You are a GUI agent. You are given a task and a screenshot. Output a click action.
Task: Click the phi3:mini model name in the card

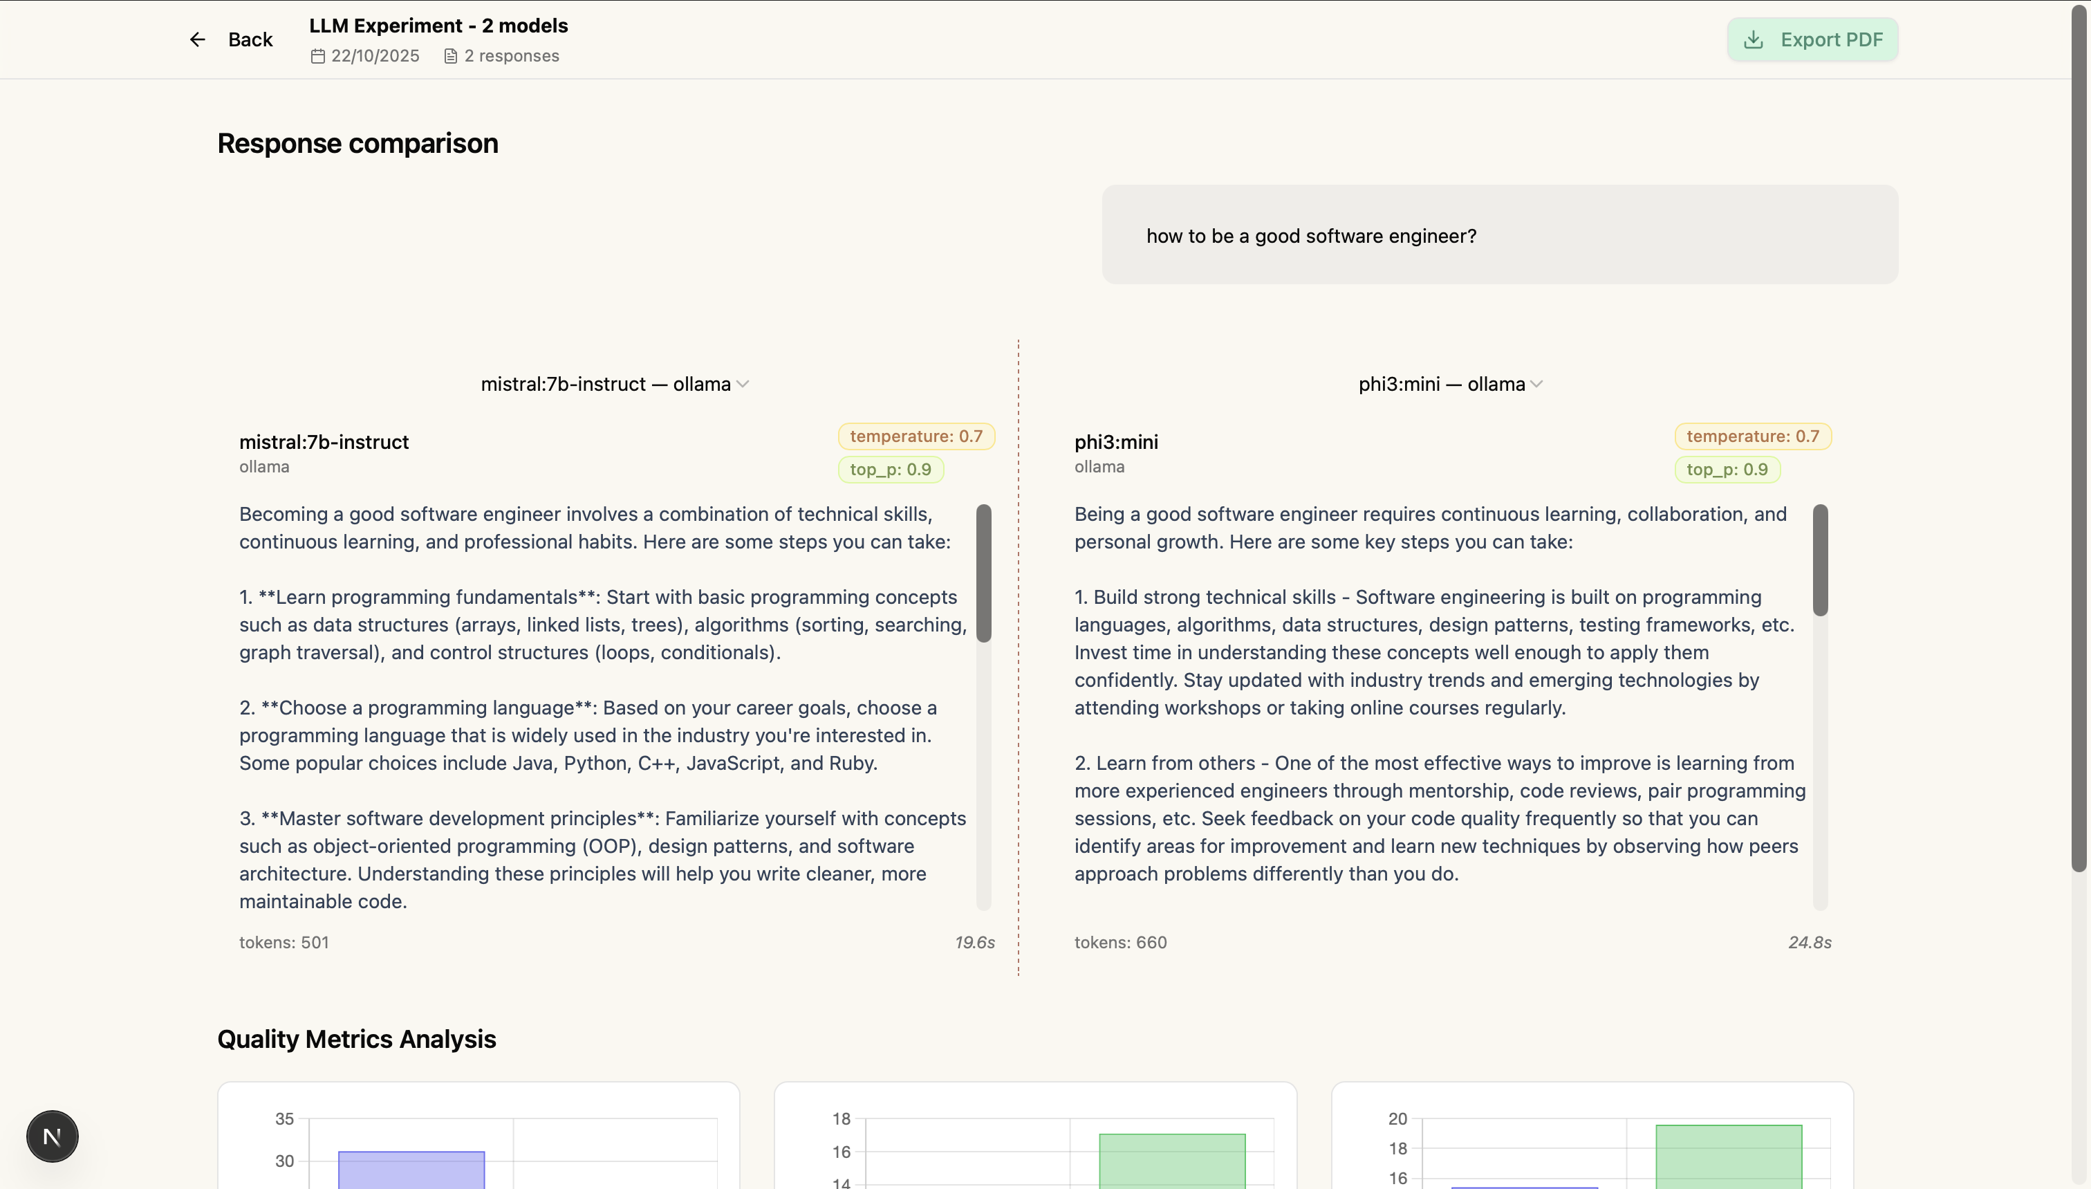[1116, 442]
